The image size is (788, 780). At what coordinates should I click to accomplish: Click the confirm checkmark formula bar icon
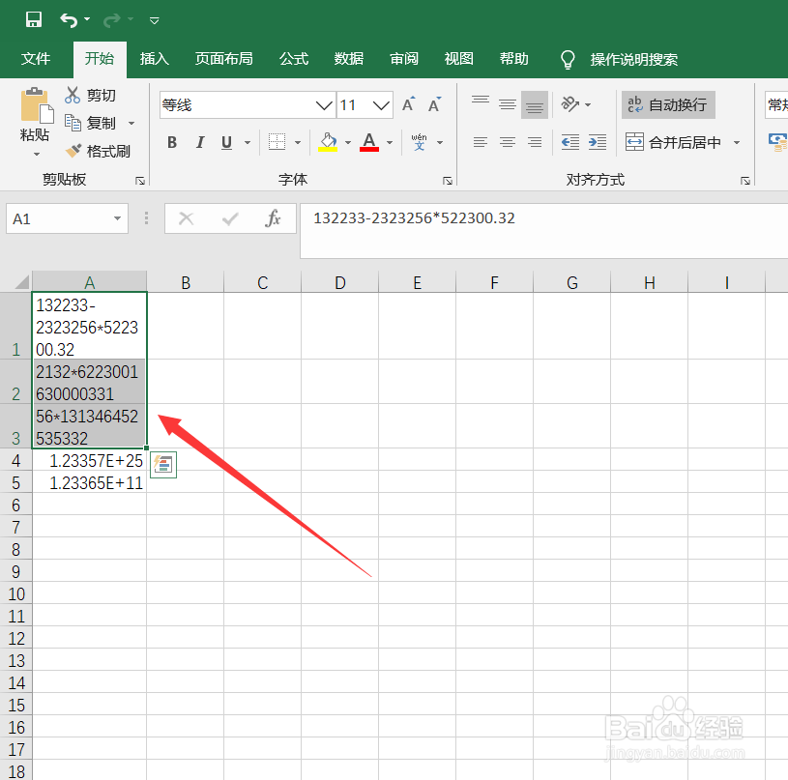pos(230,218)
